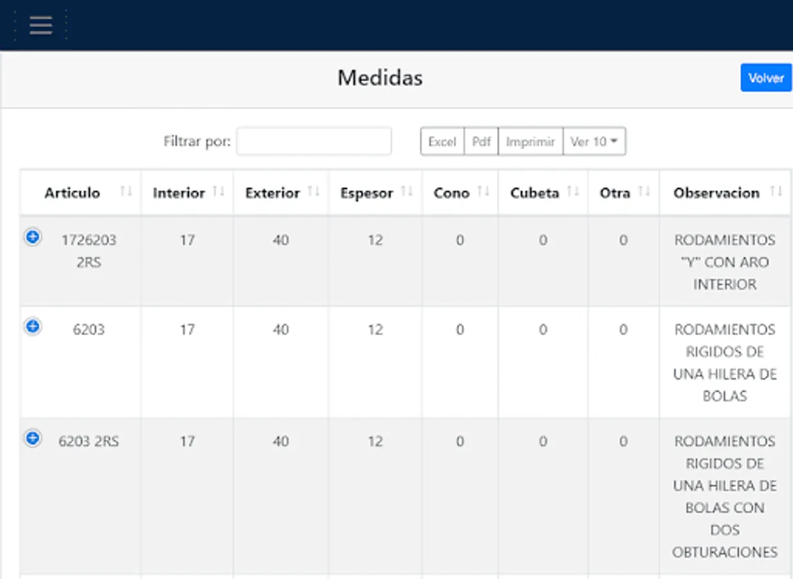The height and width of the screenshot is (579, 793).
Task: Sort by Interior column sort icon
Action: tap(219, 192)
